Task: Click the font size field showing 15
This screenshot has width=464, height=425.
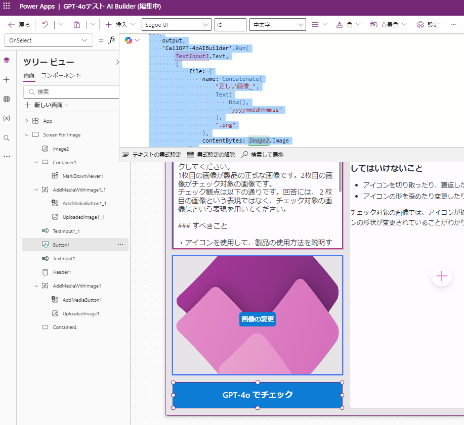Action: (x=231, y=25)
